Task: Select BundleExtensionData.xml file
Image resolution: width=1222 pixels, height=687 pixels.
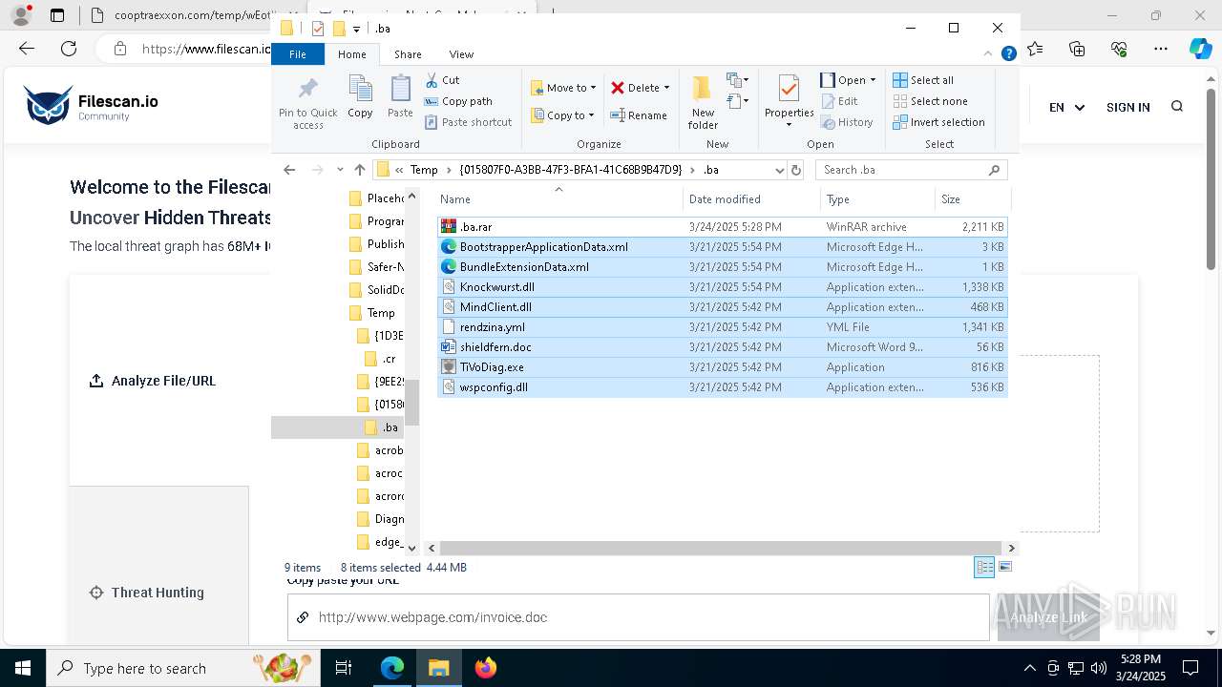Action: tap(722, 267)
